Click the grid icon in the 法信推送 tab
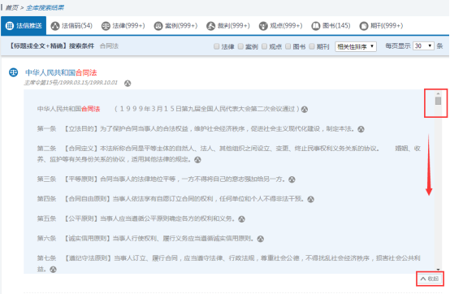 pos(10,26)
